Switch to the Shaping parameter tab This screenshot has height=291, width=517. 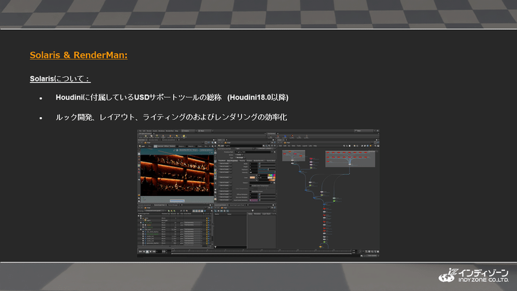242,160
